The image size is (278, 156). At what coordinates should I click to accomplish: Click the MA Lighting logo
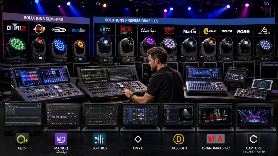(126, 30)
